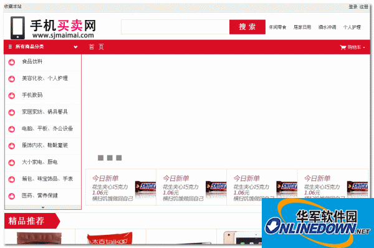The width and height of the screenshot is (374, 248).
Task: Select the third banner slide indicator
Action: coord(119,158)
